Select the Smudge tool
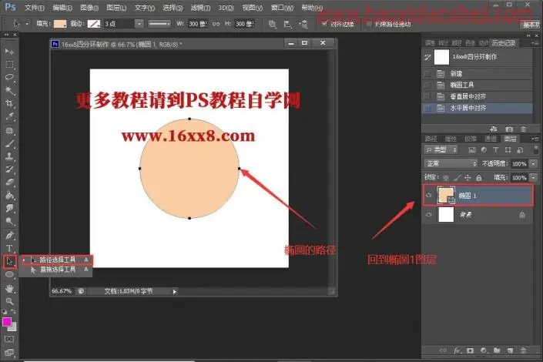Viewport: 543px width, 362px height. pos(9,208)
